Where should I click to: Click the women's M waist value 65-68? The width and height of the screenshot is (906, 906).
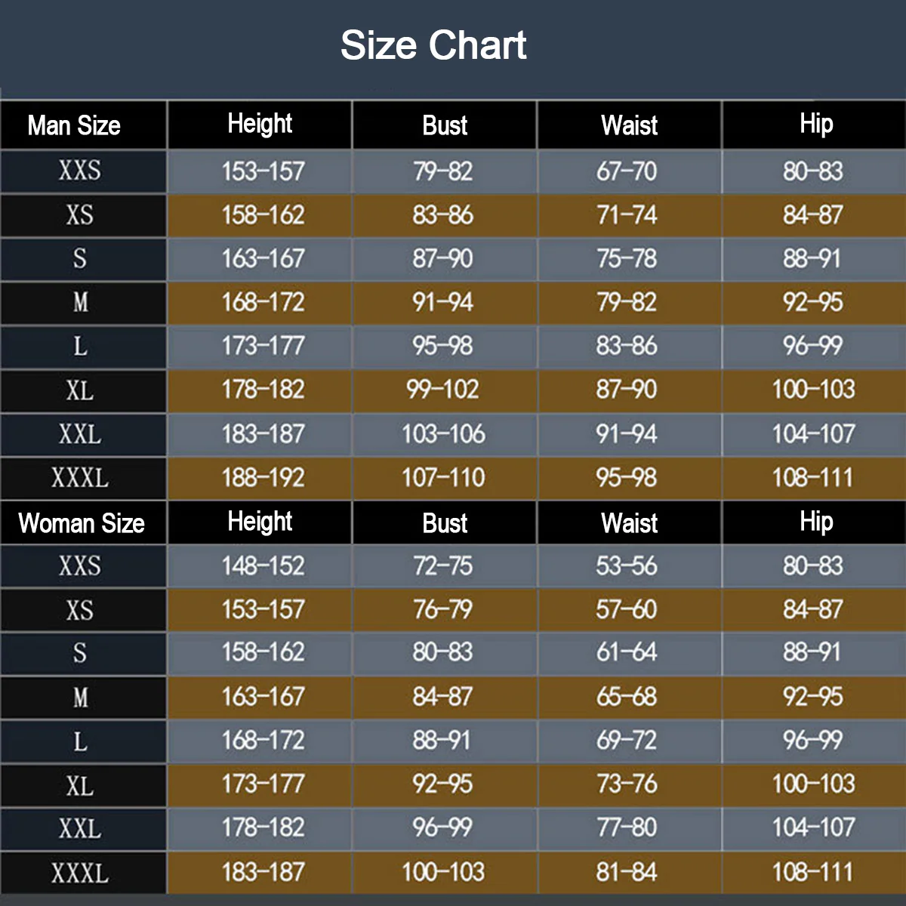click(627, 697)
